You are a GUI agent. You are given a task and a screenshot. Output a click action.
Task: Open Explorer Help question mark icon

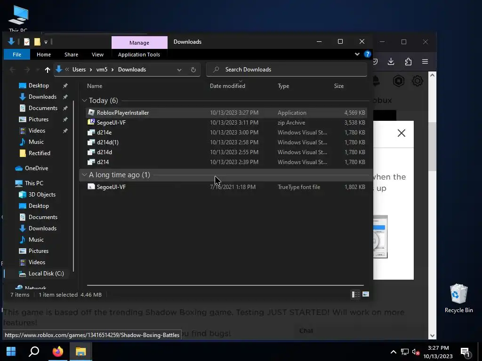(x=367, y=54)
